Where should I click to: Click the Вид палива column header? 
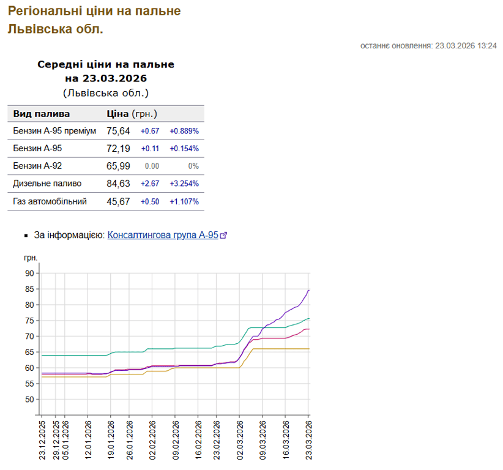coord(42,114)
